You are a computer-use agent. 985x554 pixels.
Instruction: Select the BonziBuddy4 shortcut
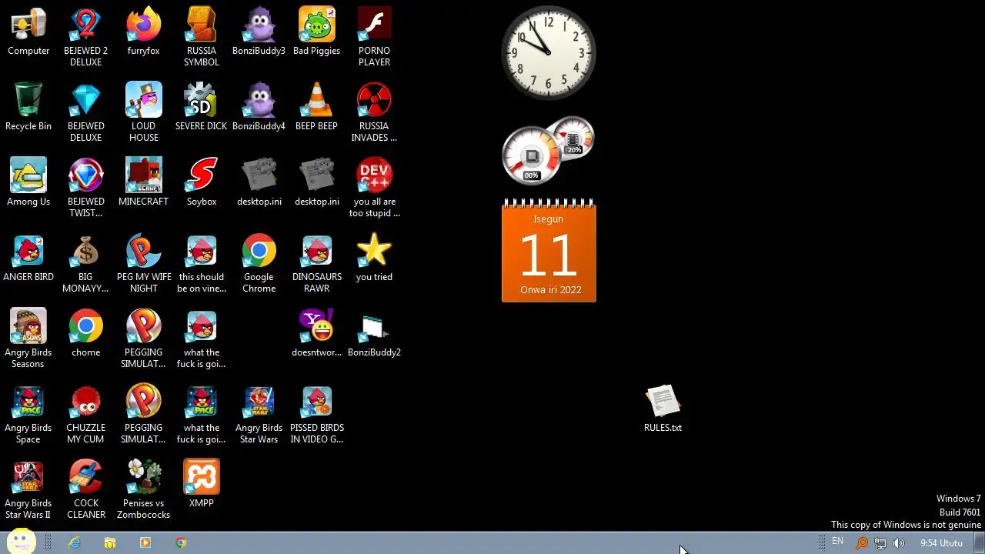click(x=259, y=108)
